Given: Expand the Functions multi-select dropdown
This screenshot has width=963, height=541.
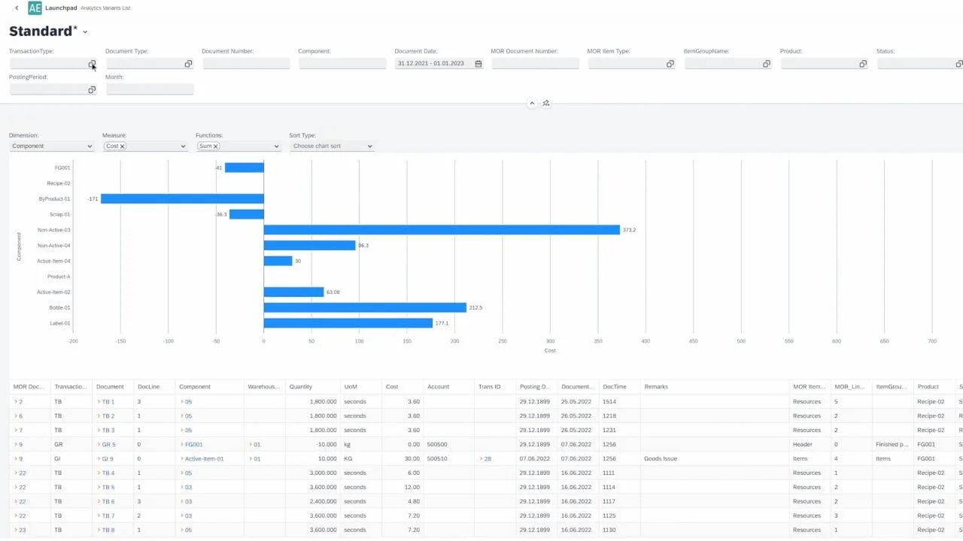Looking at the screenshot, I should (x=276, y=147).
